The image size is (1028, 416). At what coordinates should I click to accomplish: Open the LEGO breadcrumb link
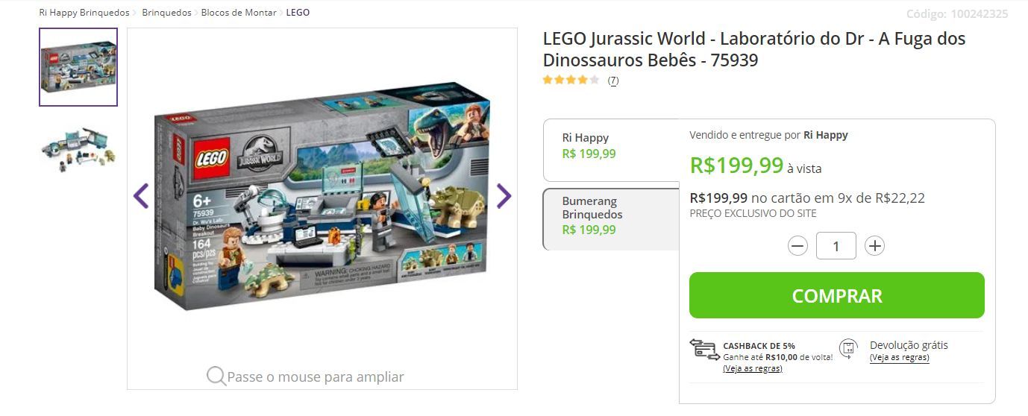[x=298, y=13]
